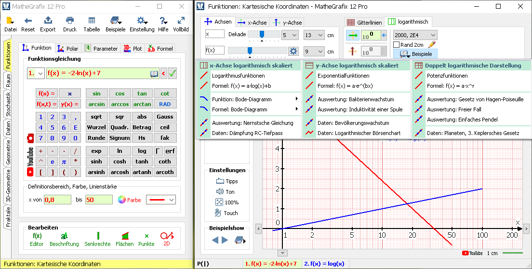The width and height of the screenshot is (532, 269).
Task: Open the line style dropdown
Action: (x=161, y=200)
